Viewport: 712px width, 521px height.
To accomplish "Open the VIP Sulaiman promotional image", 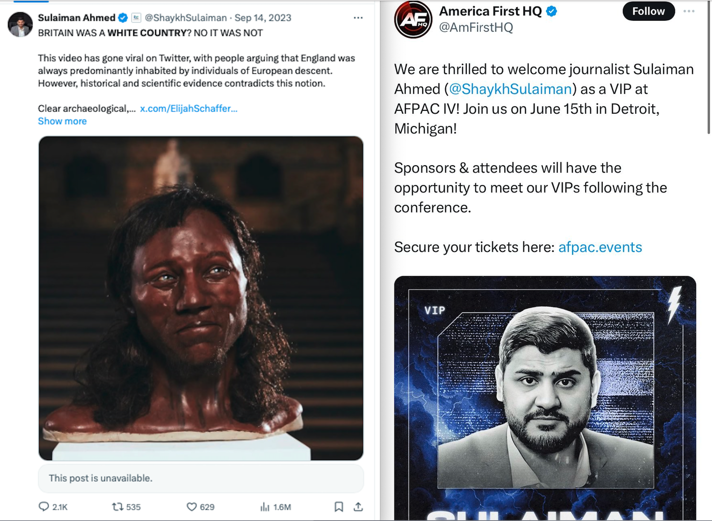I will [545, 398].
